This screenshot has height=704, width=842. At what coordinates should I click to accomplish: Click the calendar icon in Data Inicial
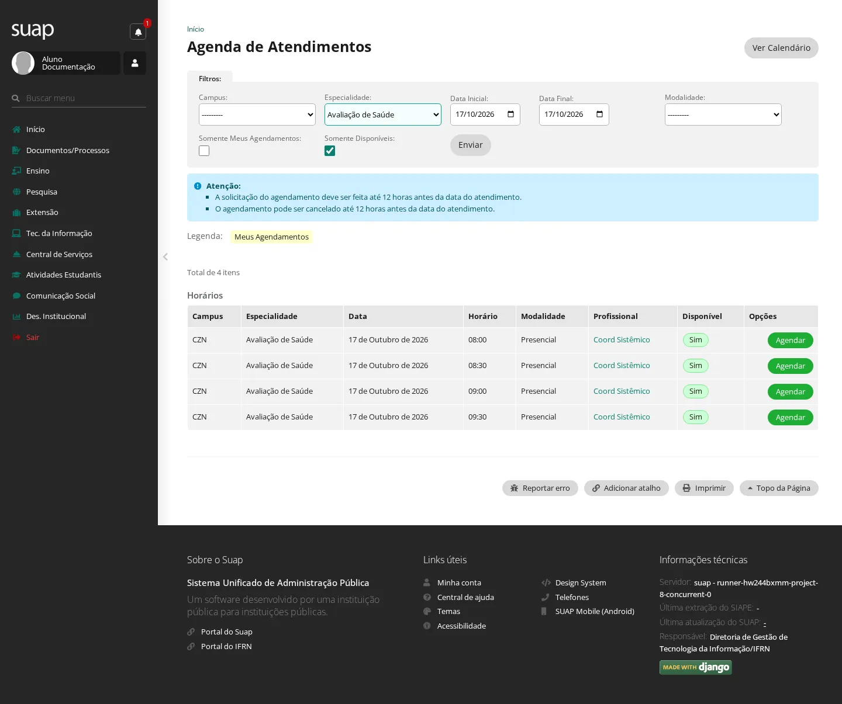coord(510,114)
